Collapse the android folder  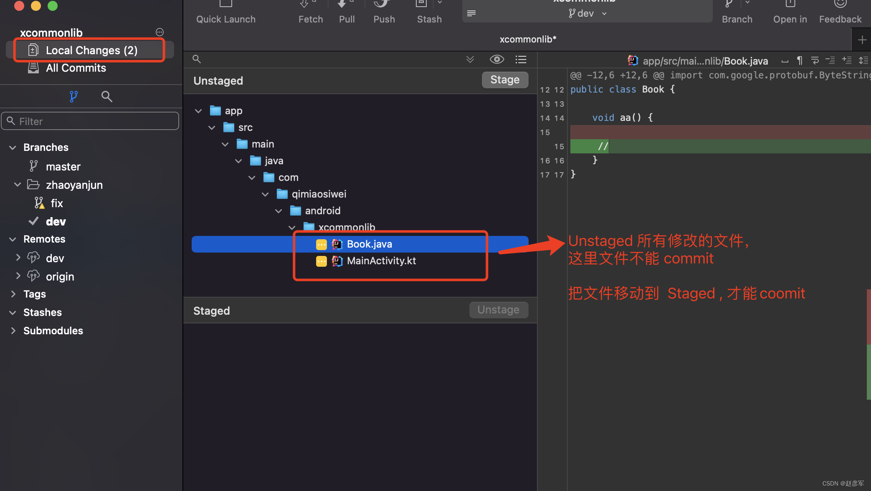[279, 211]
